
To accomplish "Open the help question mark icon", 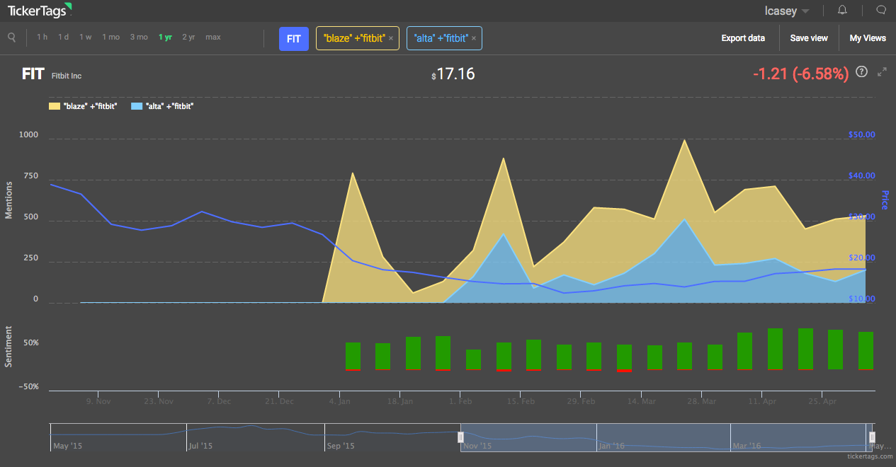I will coord(862,71).
